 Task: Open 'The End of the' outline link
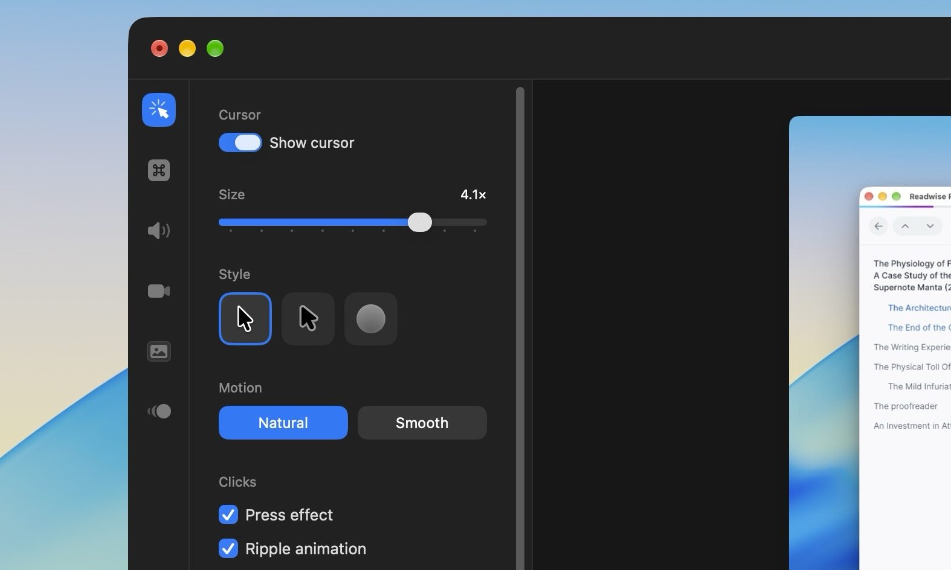point(920,327)
